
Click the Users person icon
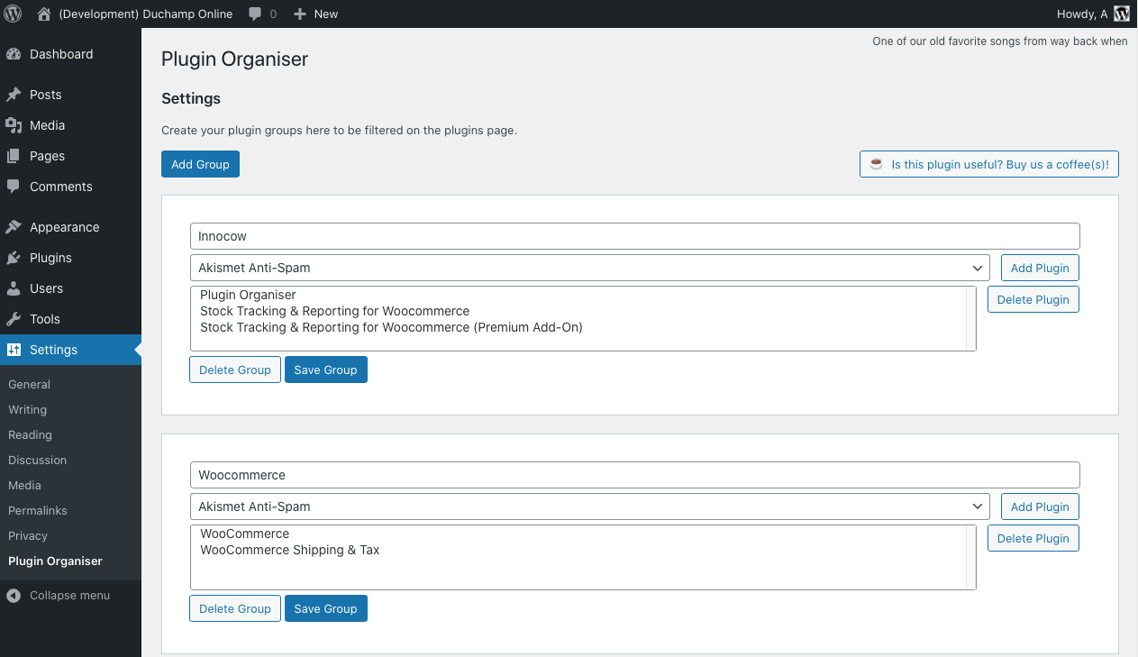14,288
